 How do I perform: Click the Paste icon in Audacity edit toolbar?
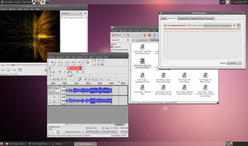(58, 79)
